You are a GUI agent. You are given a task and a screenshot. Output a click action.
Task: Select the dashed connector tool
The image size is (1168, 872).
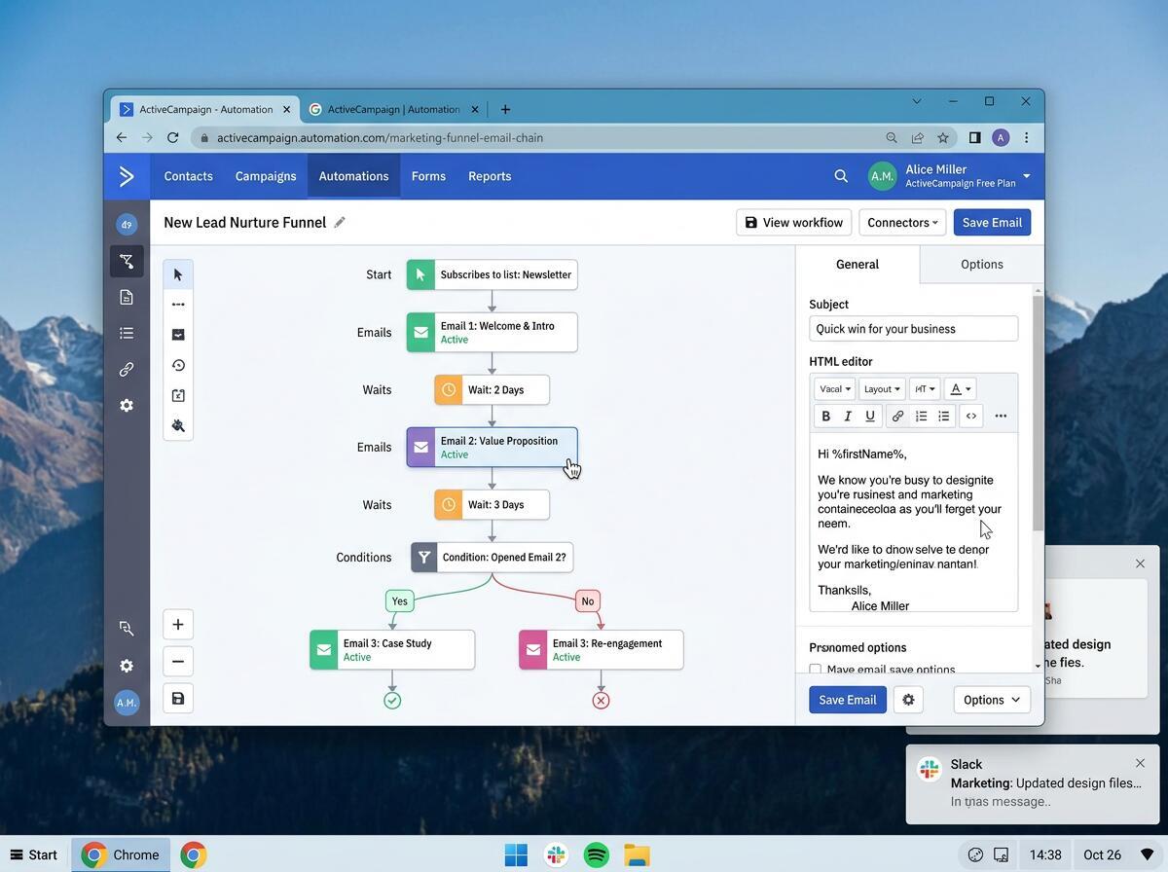tap(178, 305)
